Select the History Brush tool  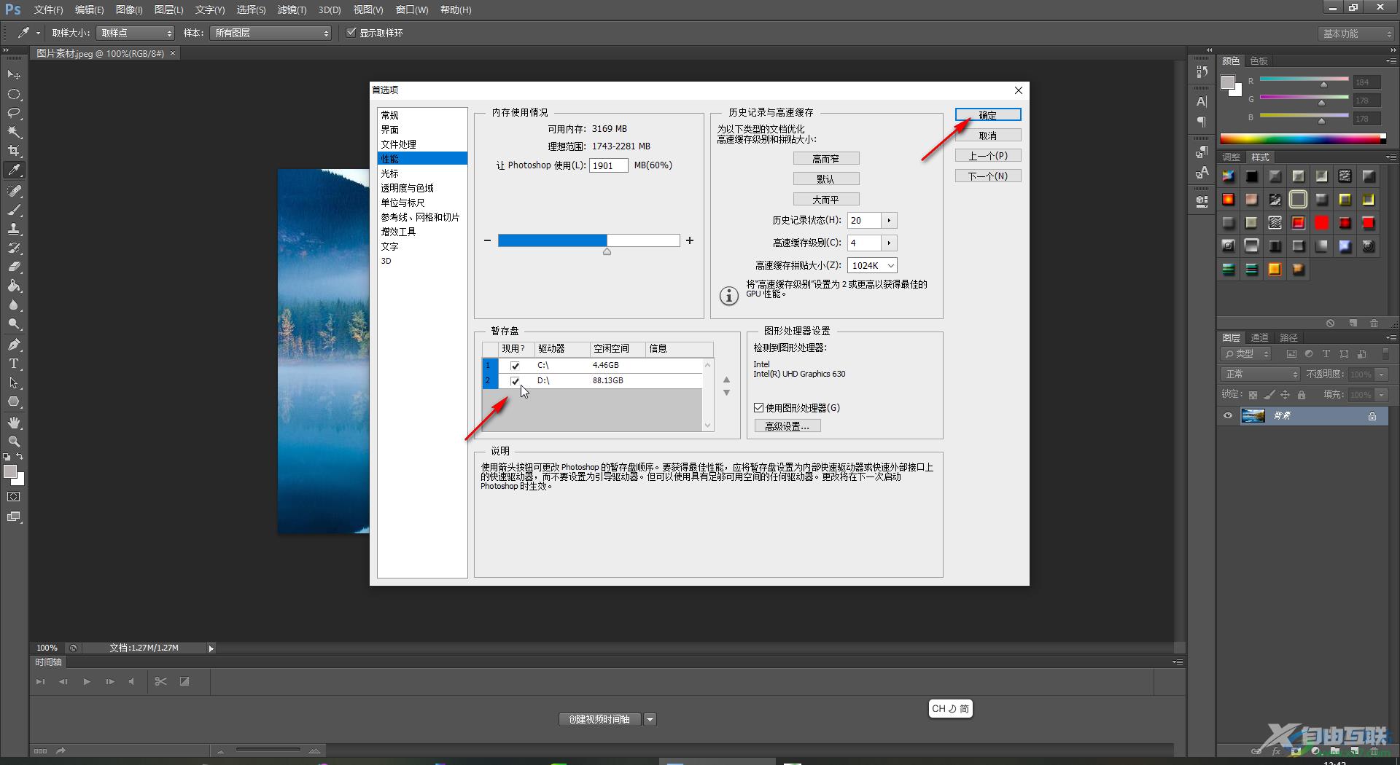(14, 248)
